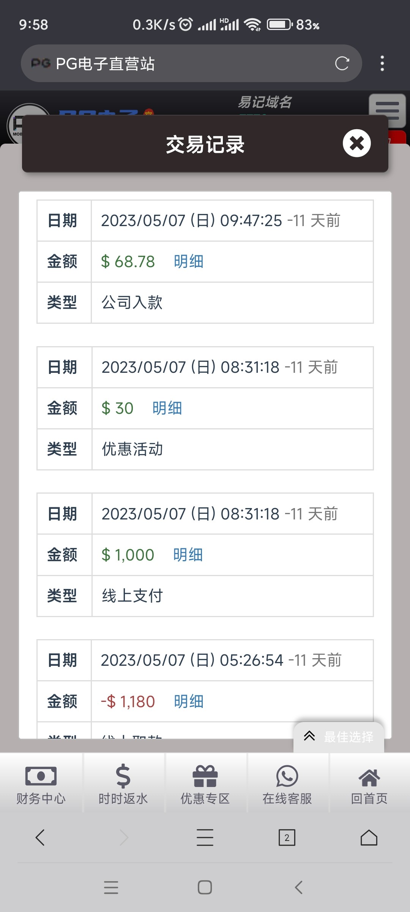View 明细 for the $30 promotion
The image size is (410, 912).
[x=167, y=408]
